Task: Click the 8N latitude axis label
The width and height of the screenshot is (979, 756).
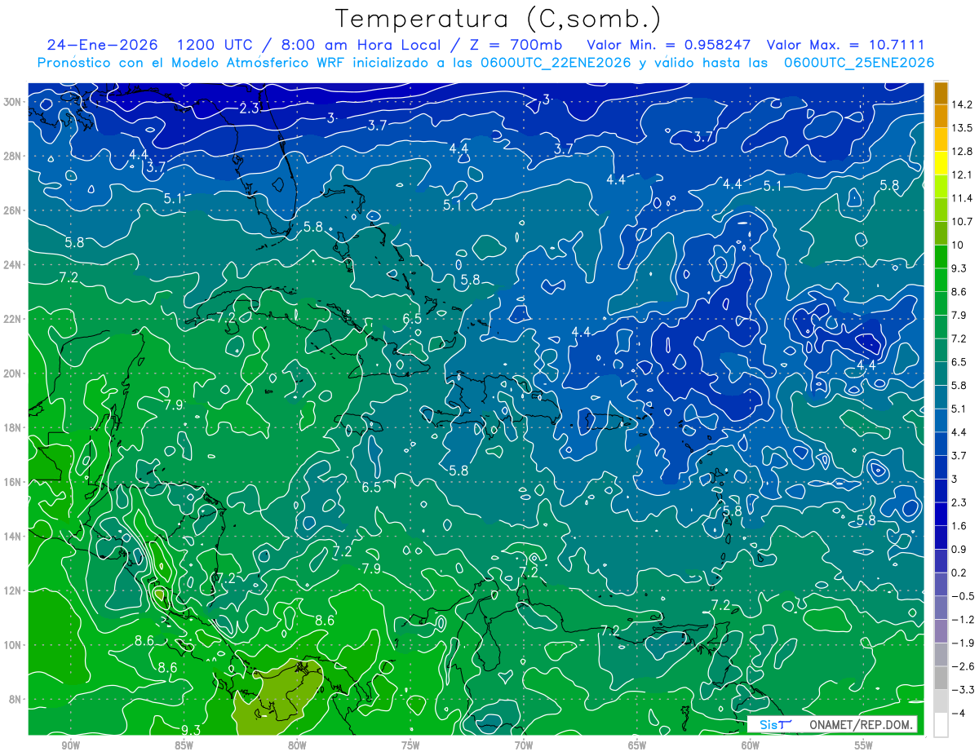Action: click(x=14, y=699)
